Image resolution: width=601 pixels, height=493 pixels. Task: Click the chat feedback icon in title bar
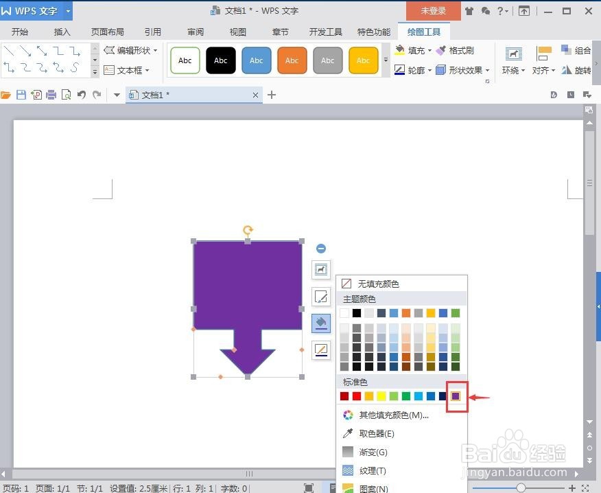486,11
